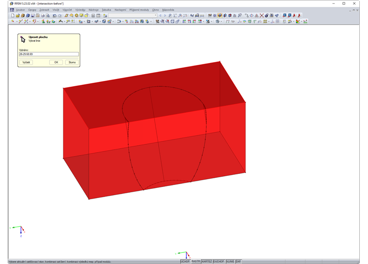The image size is (368, 264).
Task: Toggle DXF layer in status bar
Action: 238,262
